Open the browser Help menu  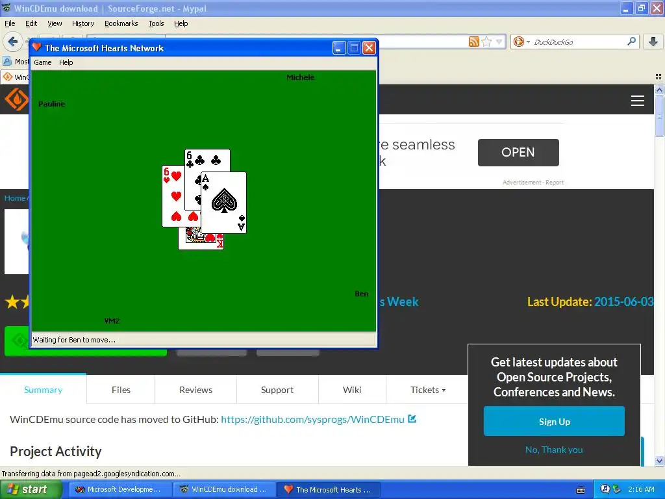coord(181,23)
